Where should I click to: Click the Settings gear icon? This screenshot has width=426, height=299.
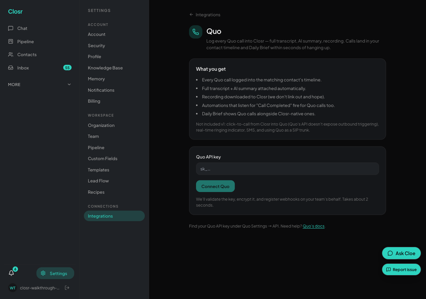(x=43, y=273)
